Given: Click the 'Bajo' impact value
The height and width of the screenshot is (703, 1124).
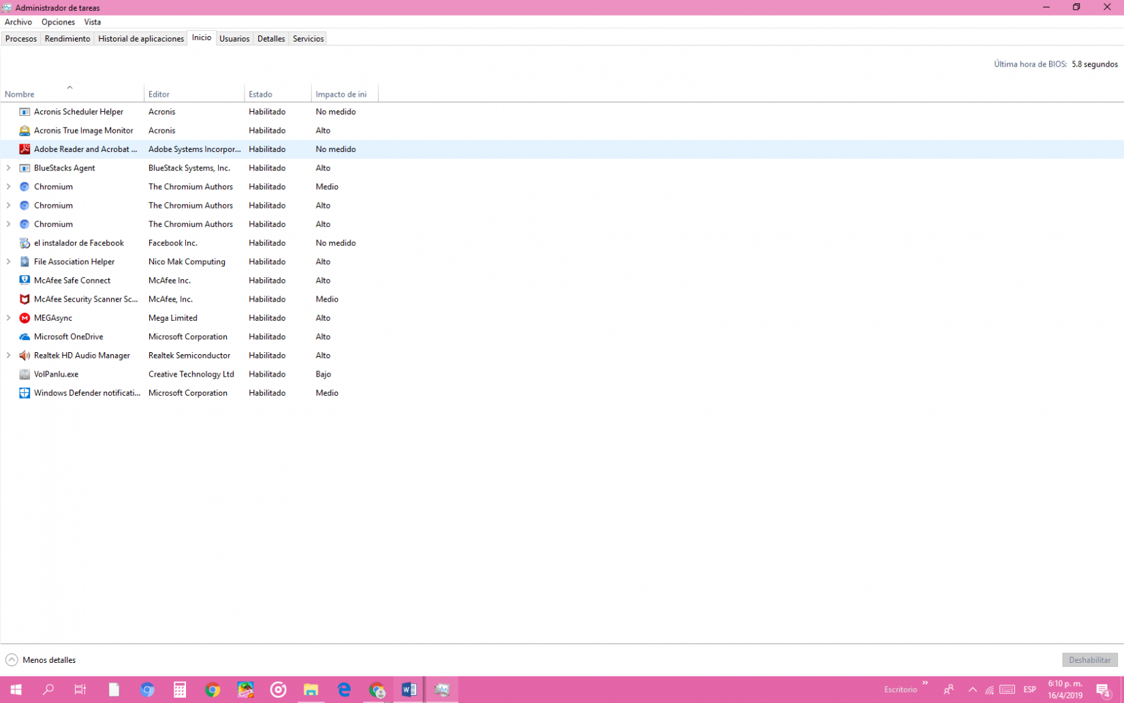Looking at the screenshot, I should coord(324,374).
